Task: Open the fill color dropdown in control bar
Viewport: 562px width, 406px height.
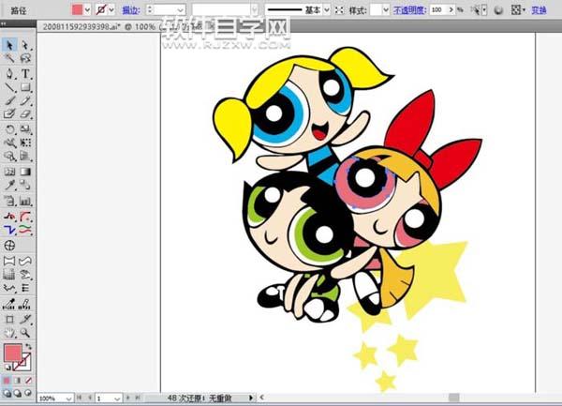Action: click(87, 10)
